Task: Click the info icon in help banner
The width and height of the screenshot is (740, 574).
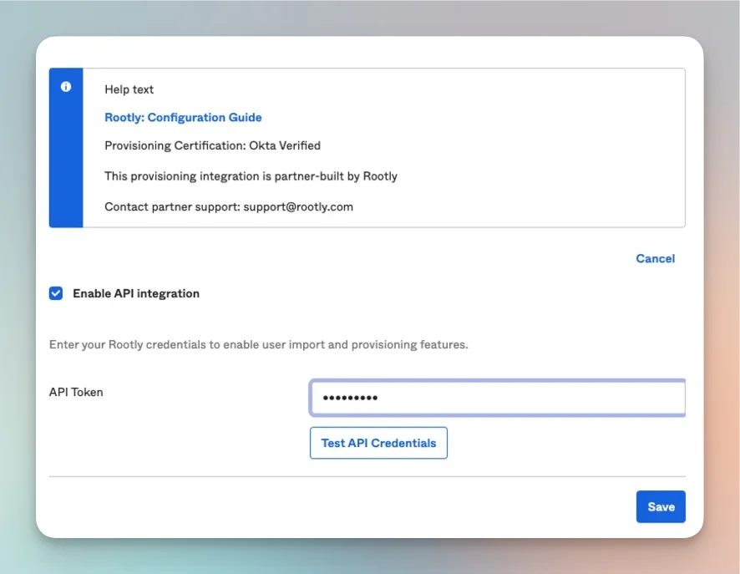Action: (66, 86)
